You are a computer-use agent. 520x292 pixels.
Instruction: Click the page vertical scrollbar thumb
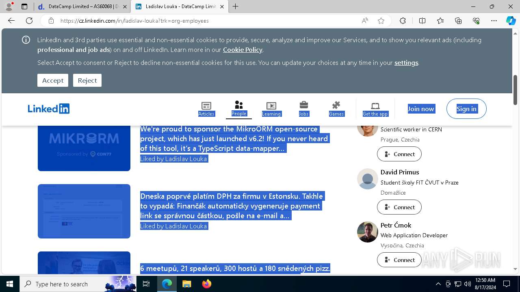click(x=516, y=90)
